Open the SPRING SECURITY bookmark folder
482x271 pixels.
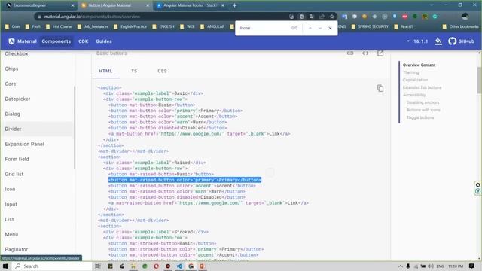point(371,27)
